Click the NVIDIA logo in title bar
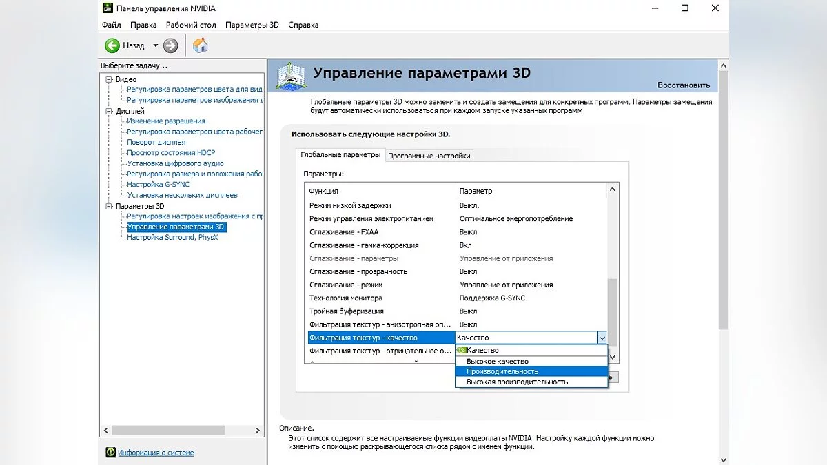Viewport: 827px width, 465px height. click(x=108, y=8)
